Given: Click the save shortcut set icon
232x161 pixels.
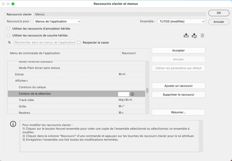Looking at the screenshot, I should (x=186, y=35).
